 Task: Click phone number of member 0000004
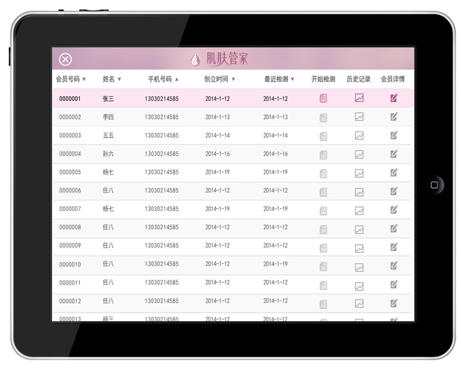pyautogui.click(x=161, y=154)
